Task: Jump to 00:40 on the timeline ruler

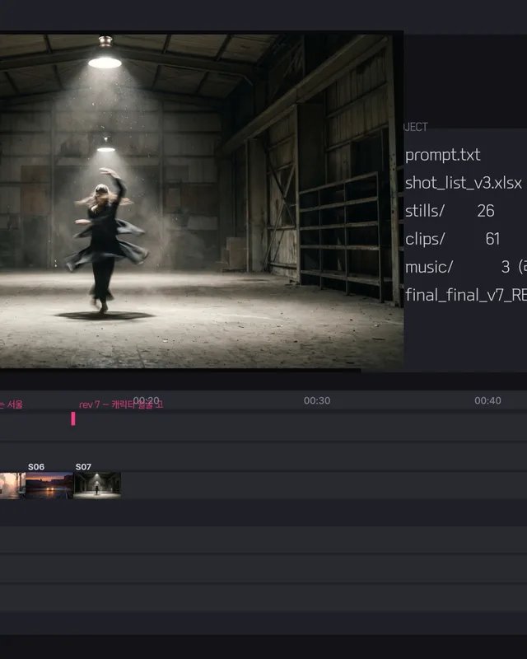Action: [x=487, y=400]
